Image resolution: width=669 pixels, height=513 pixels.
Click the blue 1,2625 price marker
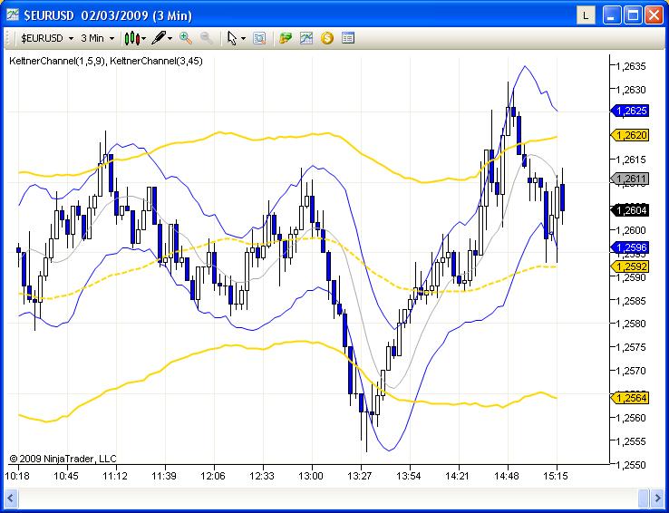[631, 111]
